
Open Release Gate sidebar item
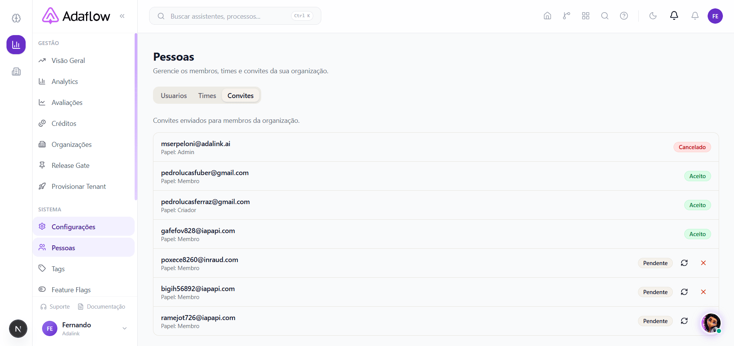click(83, 166)
